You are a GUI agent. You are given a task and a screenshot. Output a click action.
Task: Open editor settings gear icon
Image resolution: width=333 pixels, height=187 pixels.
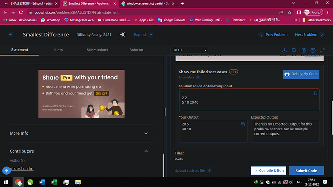pos(313,50)
